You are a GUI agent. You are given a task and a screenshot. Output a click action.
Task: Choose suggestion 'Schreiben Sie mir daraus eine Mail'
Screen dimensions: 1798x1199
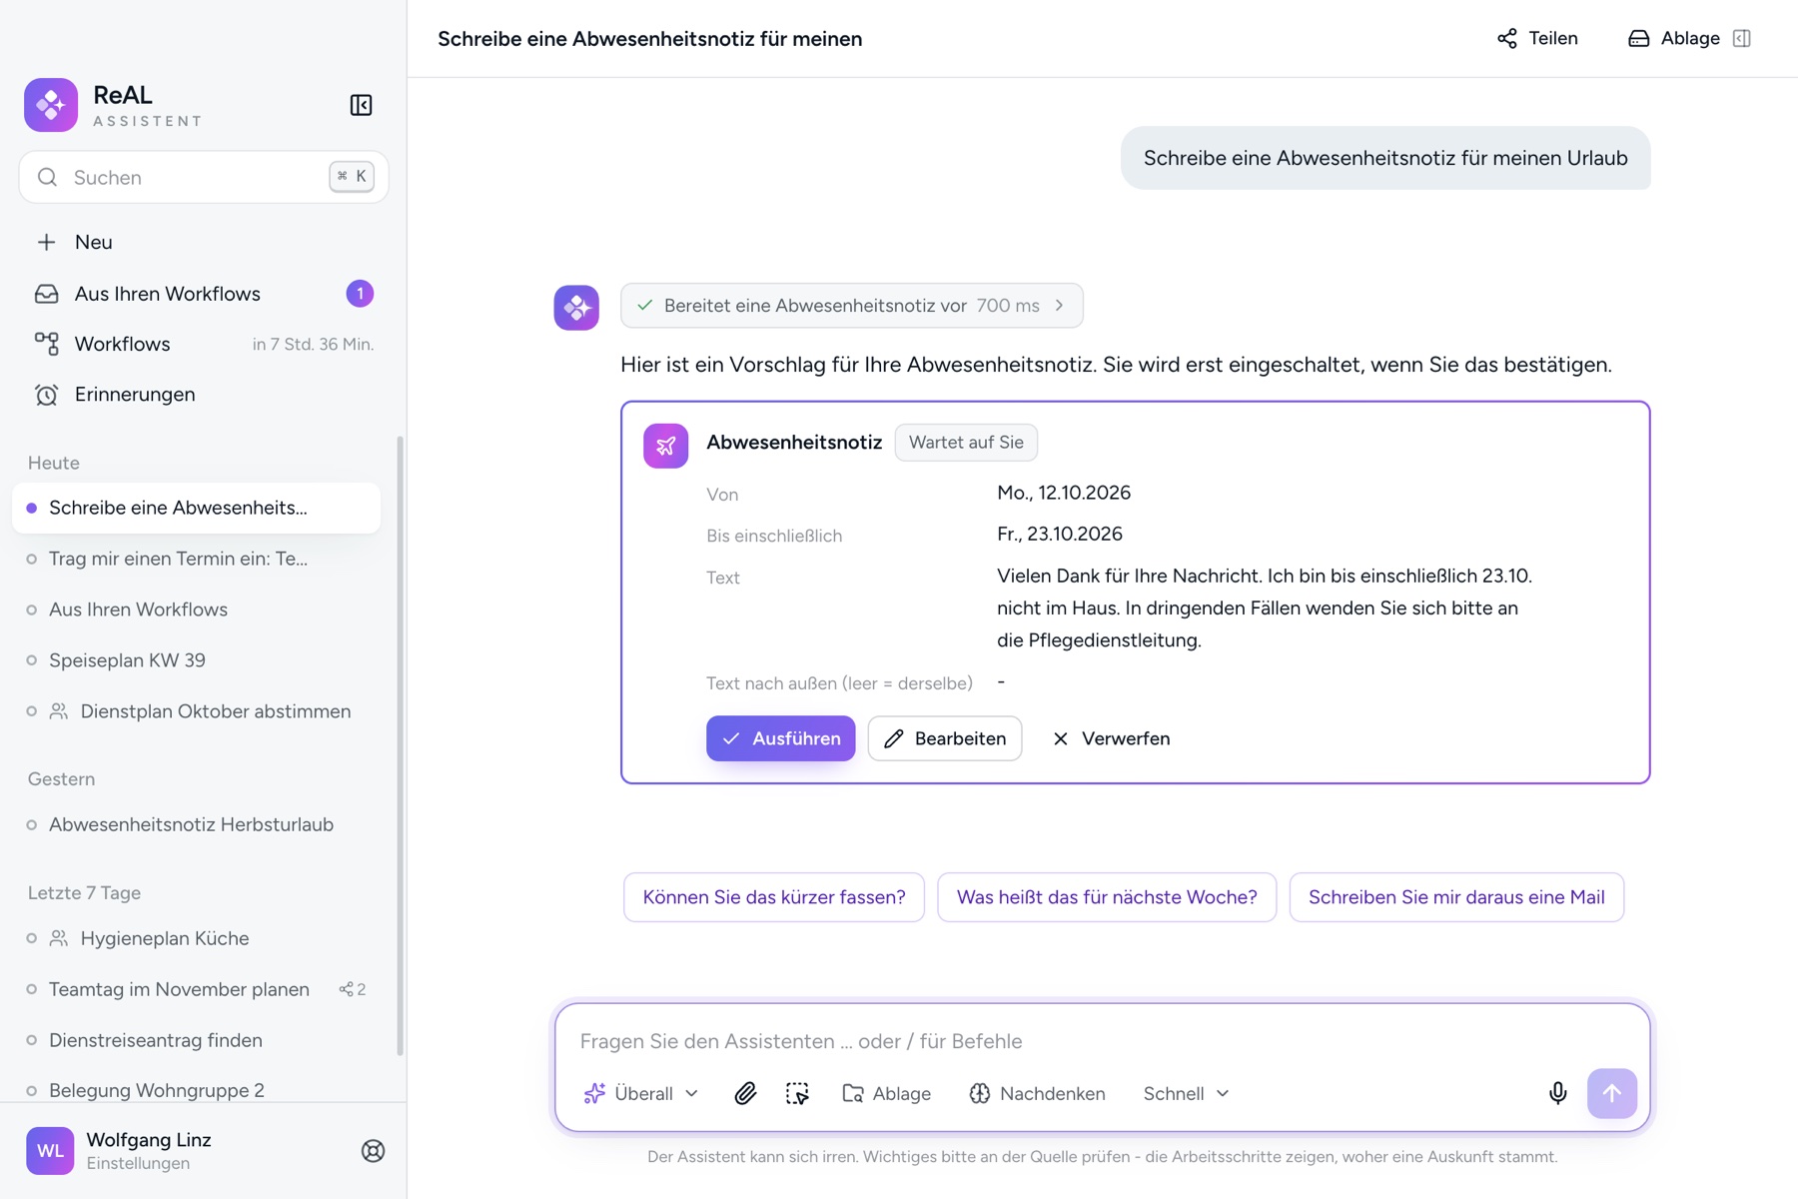[x=1455, y=897]
